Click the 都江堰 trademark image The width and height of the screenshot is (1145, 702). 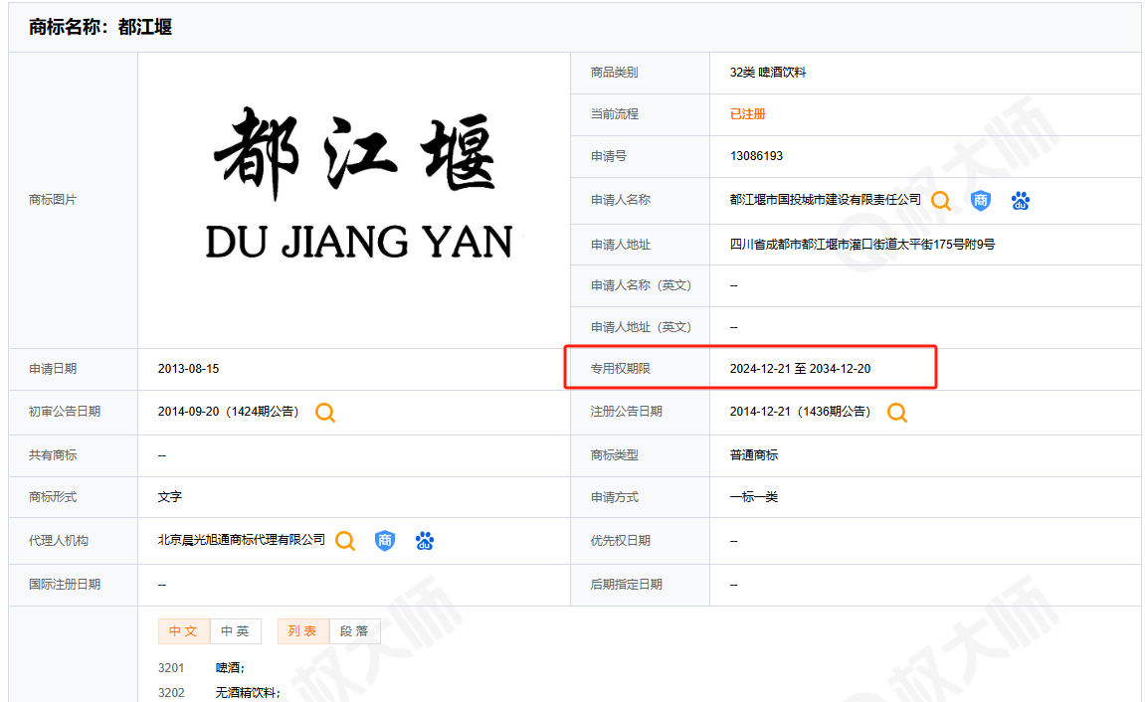tap(358, 184)
